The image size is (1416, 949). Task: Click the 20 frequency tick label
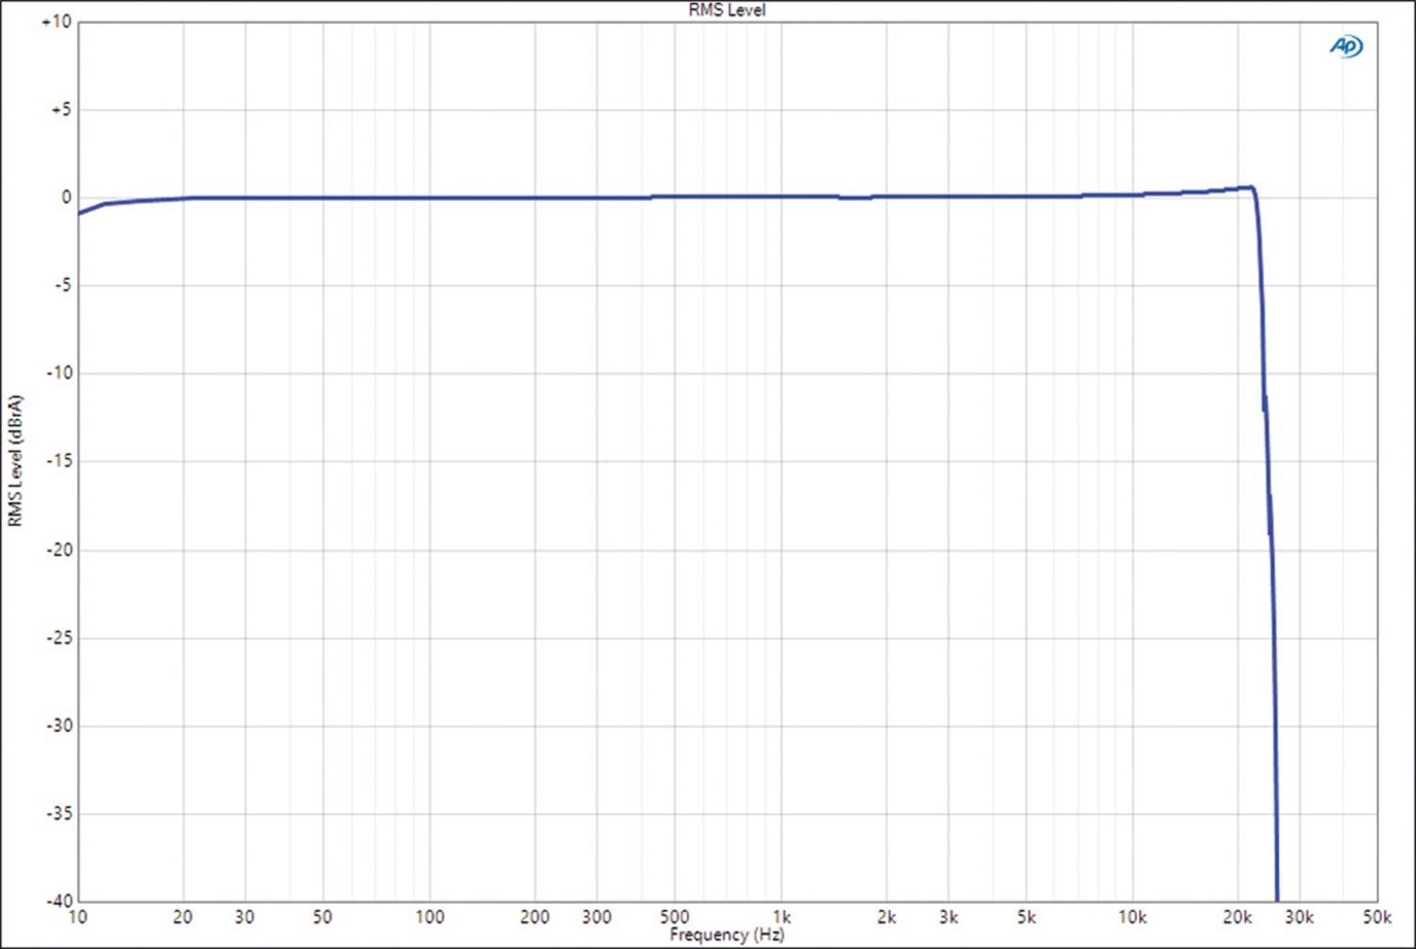(x=183, y=917)
